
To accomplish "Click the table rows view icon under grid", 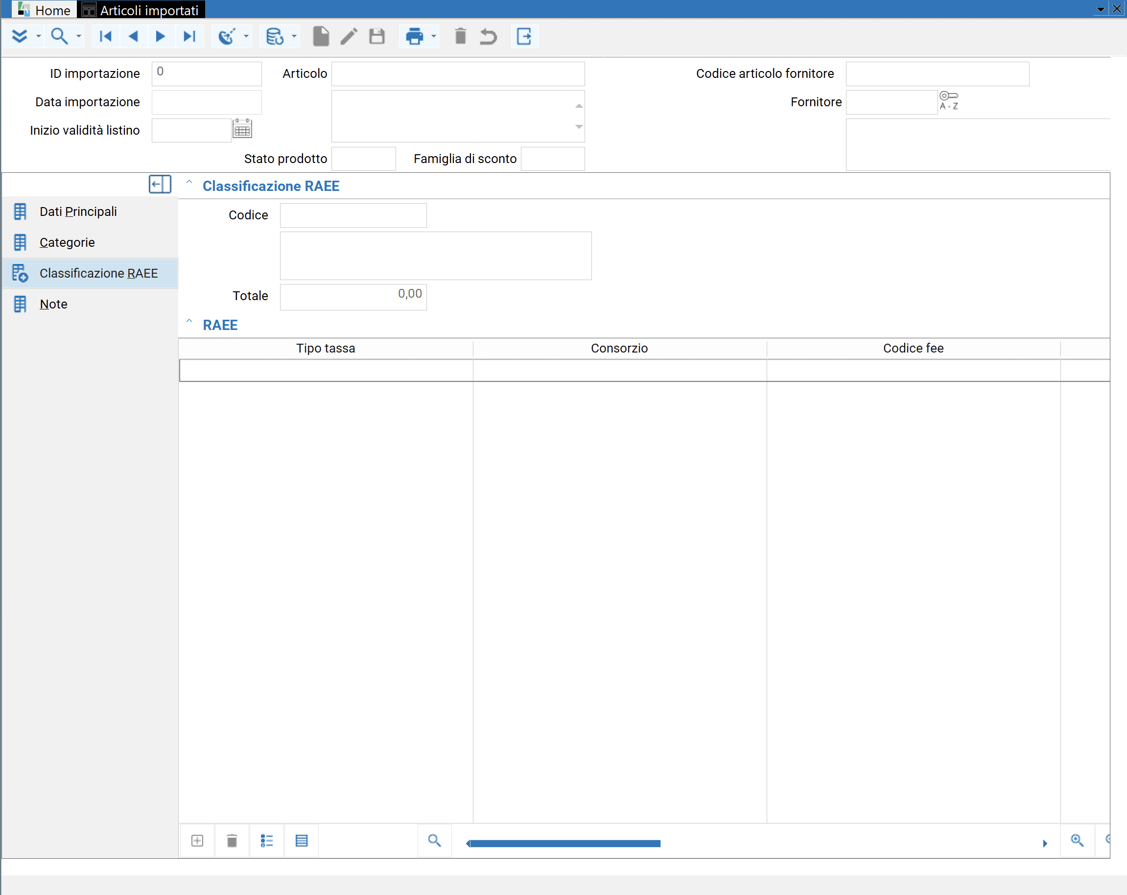I will pos(302,841).
